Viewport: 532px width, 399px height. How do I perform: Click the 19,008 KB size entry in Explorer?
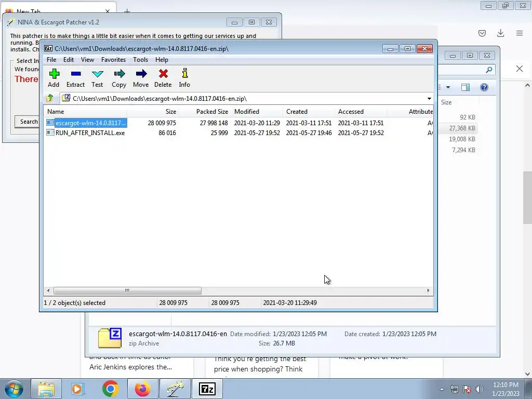click(x=462, y=139)
